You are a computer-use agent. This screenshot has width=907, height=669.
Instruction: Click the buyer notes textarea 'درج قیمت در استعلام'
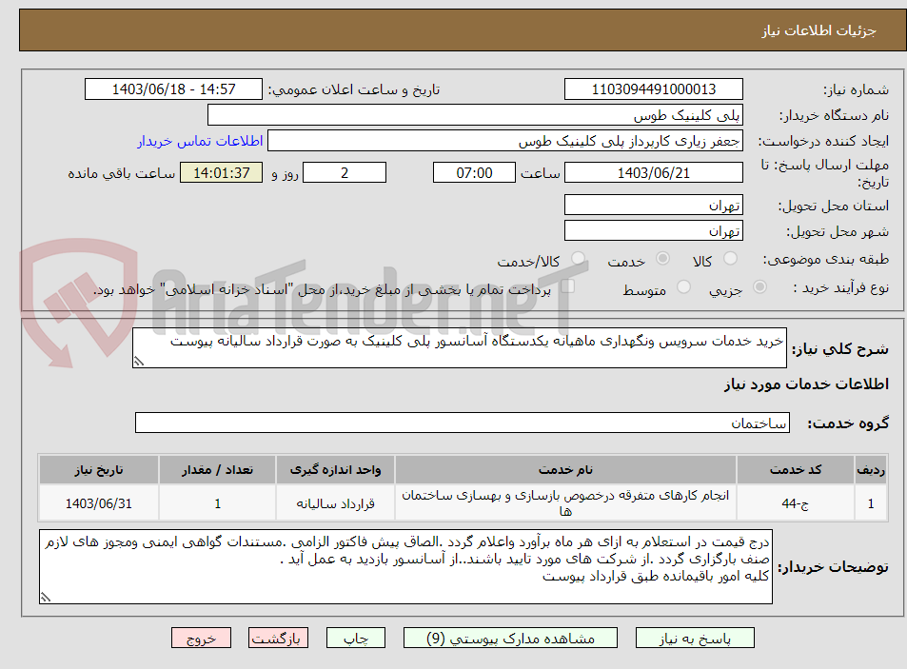[x=405, y=566]
